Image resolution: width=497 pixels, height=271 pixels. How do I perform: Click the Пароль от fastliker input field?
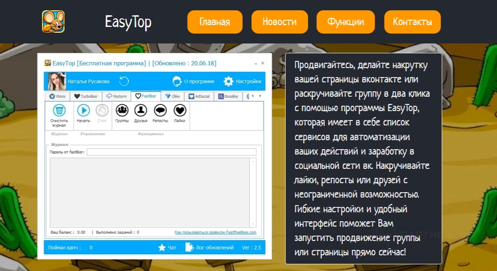(171, 152)
